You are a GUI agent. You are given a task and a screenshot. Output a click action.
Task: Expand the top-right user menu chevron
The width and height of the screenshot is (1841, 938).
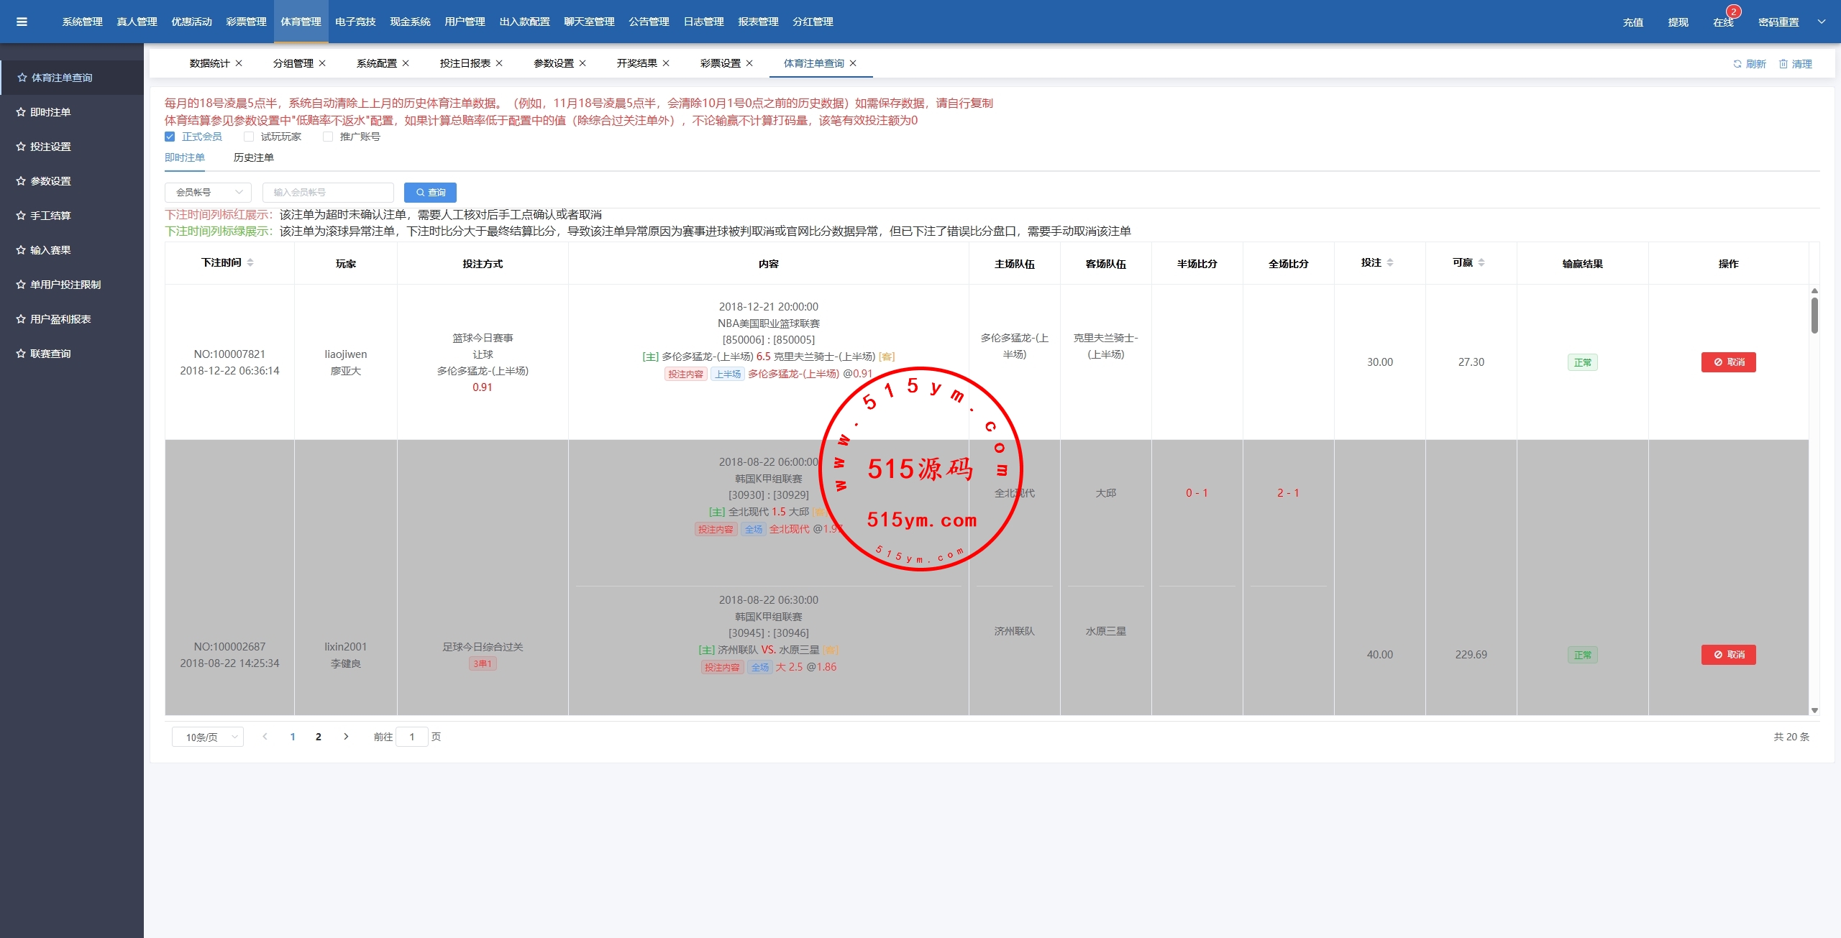pos(1822,22)
